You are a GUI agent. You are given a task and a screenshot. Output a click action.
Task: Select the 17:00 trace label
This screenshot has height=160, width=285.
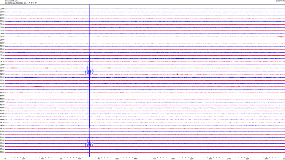pos(2,113)
